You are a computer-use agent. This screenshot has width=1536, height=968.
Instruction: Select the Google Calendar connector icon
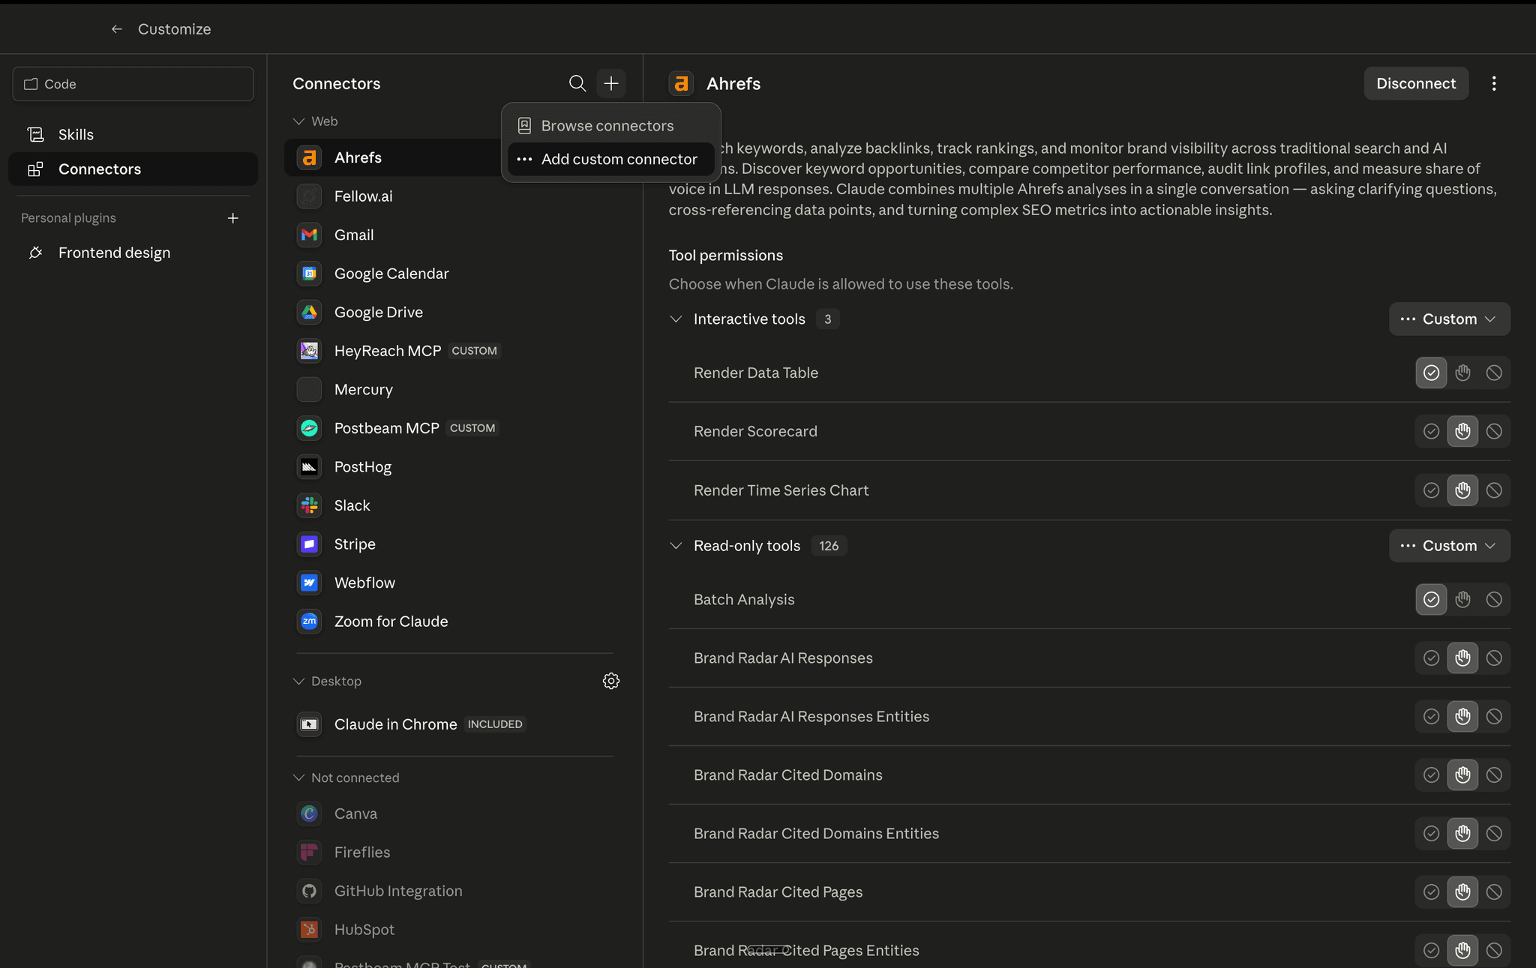(309, 274)
